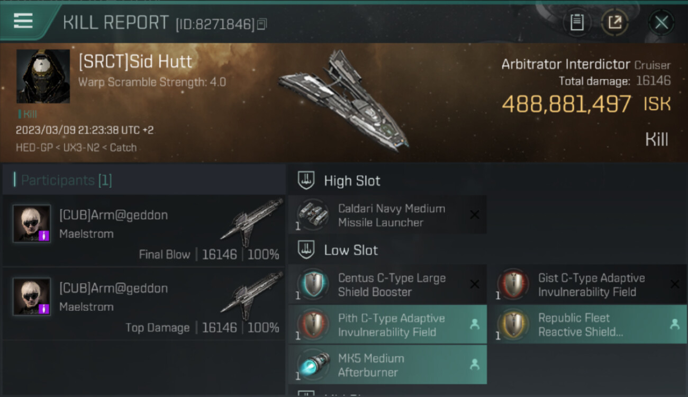Copy the kill report ID

coord(262,24)
